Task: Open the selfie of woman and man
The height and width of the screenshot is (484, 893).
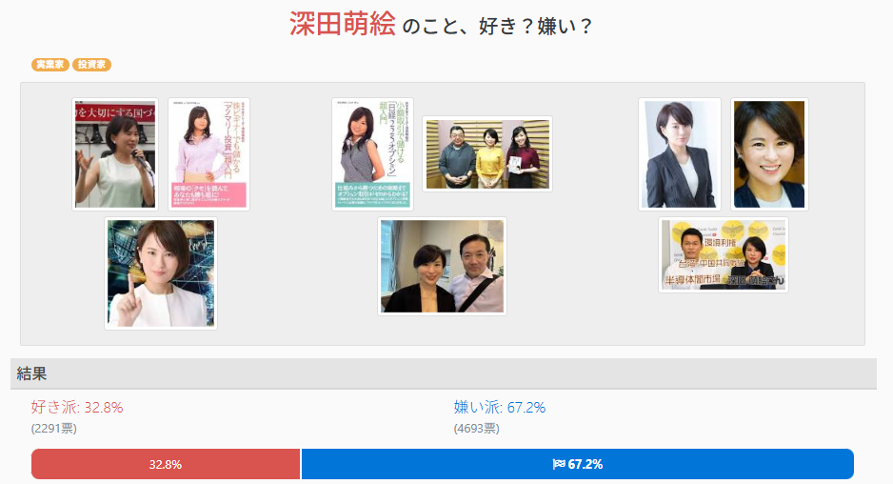Action: coord(442,266)
